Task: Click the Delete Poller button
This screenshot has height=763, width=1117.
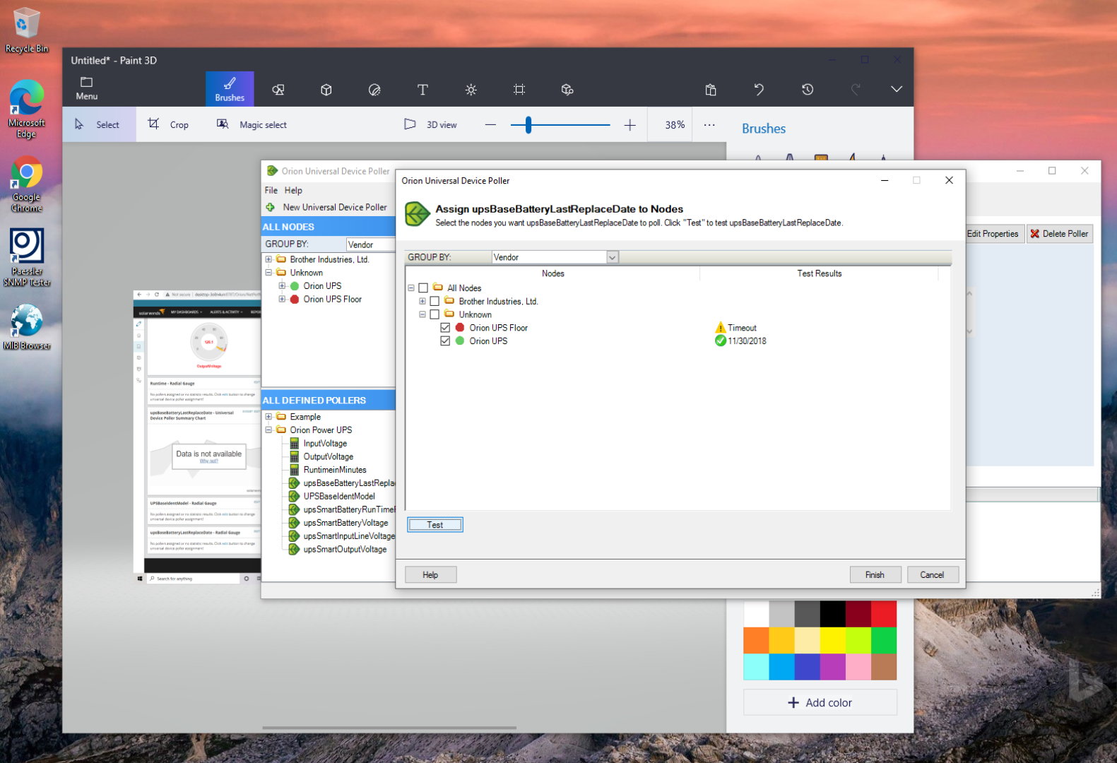Action: pyautogui.click(x=1060, y=234)
